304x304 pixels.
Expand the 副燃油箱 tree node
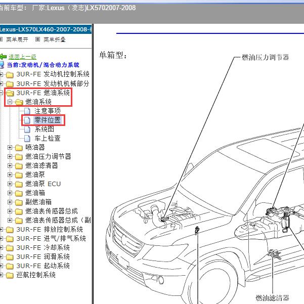[10, 202]
